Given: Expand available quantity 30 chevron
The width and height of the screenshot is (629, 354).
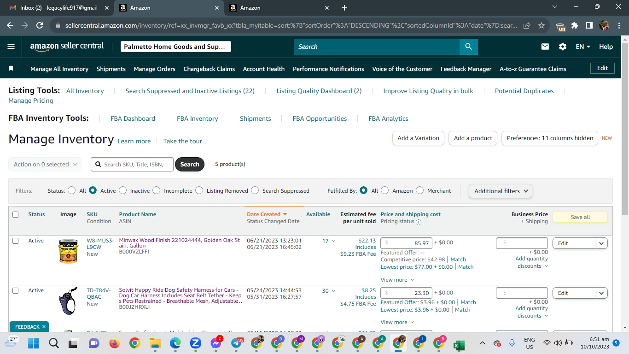Looking at the screenshot, I should click(334, 291).
